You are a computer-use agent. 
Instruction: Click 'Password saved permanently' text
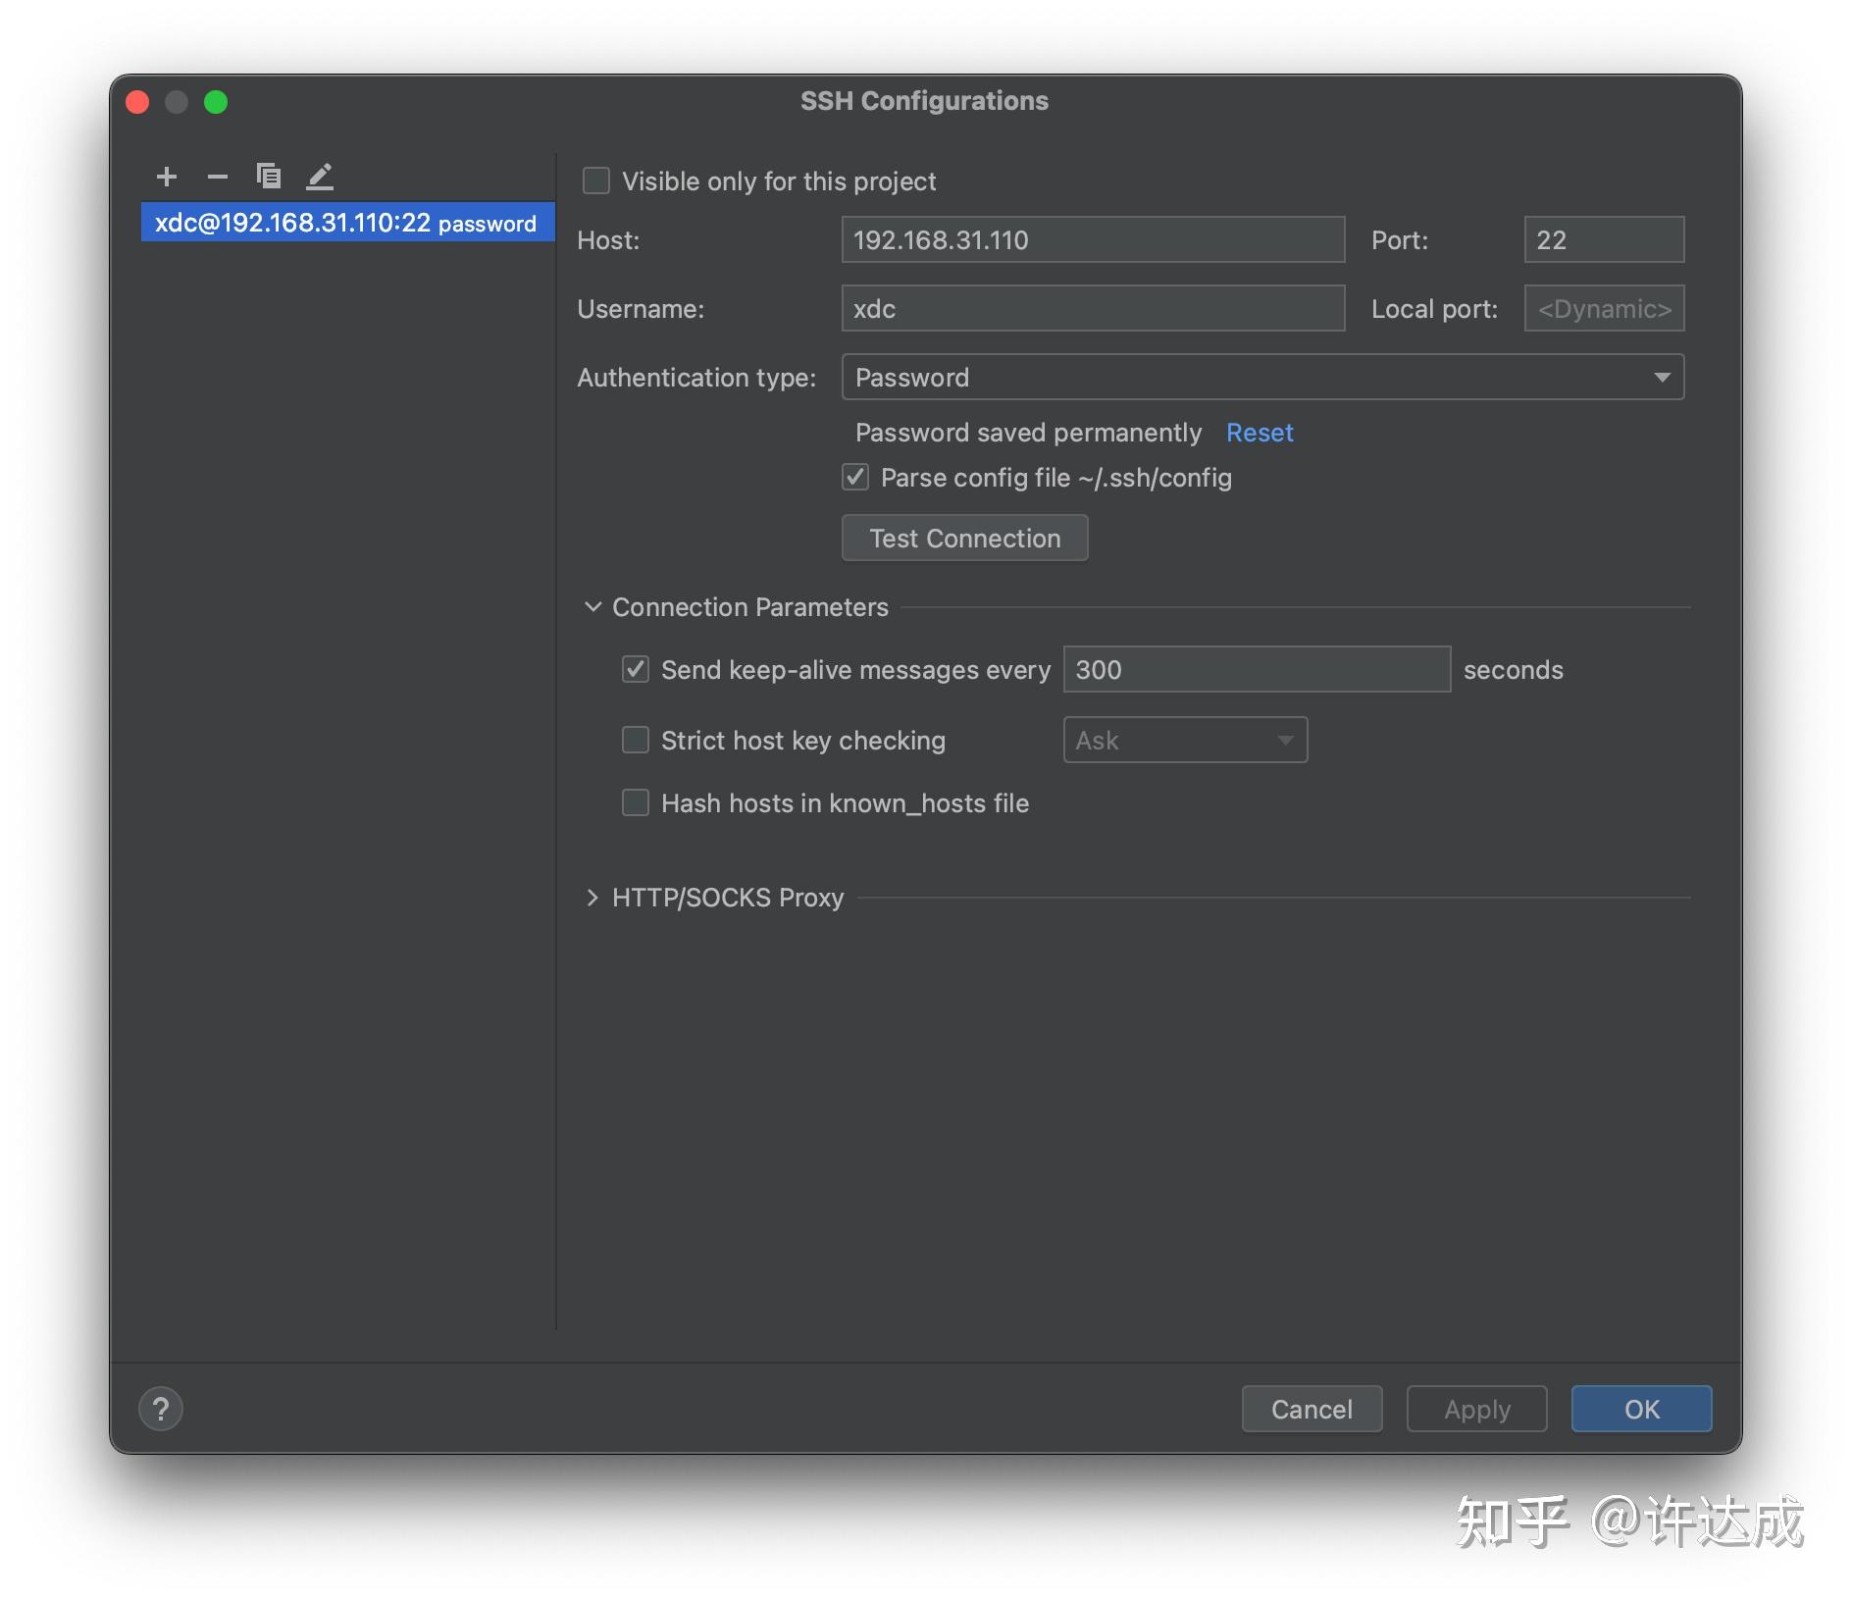click(1028, 433)
